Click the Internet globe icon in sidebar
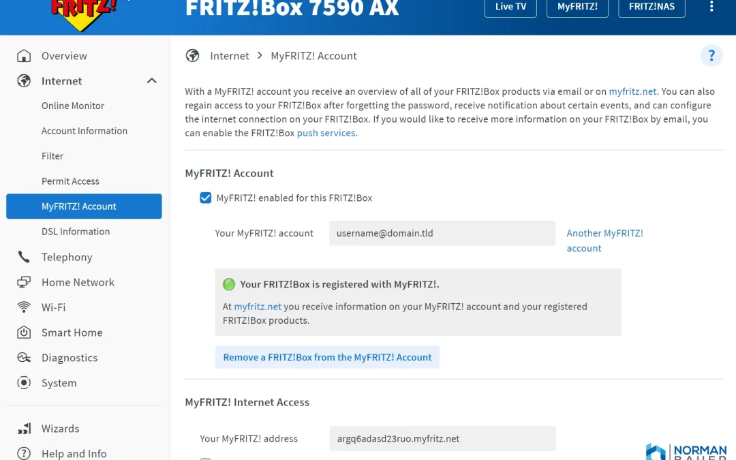 [23, 80]
